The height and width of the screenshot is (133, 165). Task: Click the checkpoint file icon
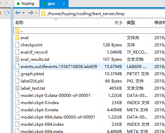(x=17, y=45)
